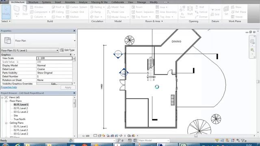Switch to the Massing & Site tab

pyautogui.click(x=99, y=2)
